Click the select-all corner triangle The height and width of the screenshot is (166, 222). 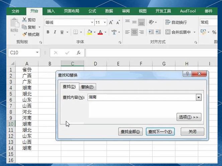click(x=12, y=64)
